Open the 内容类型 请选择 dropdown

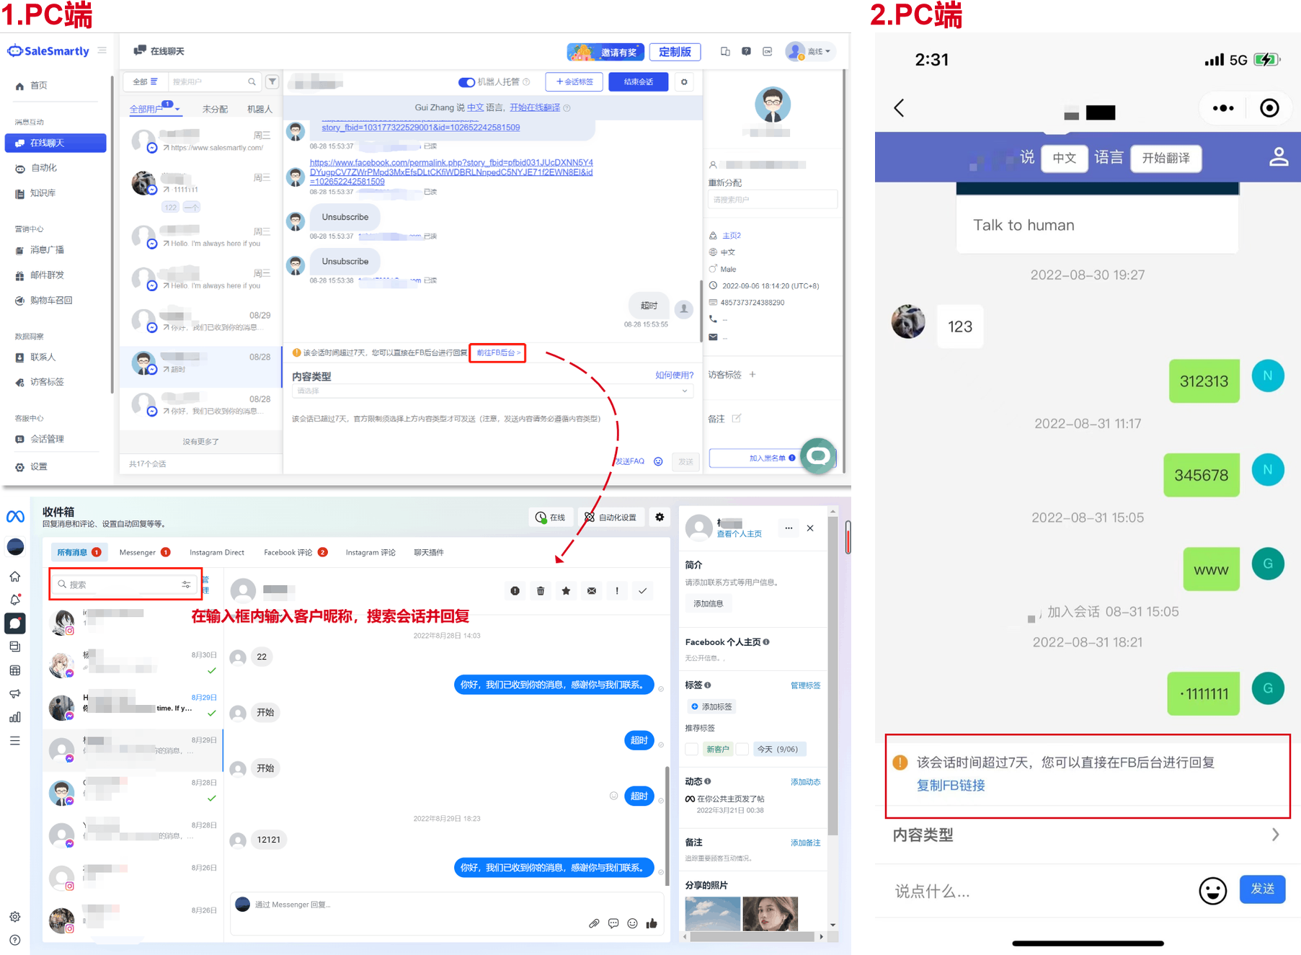493,391
